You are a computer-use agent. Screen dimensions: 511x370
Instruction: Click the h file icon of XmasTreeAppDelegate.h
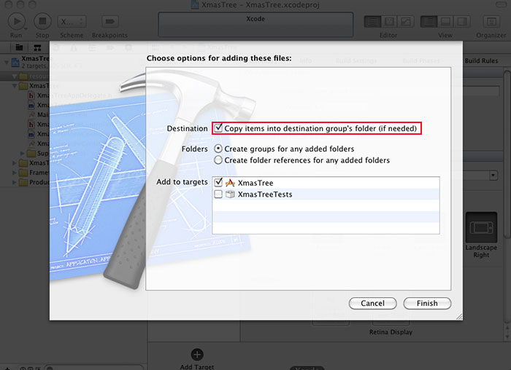click(x=31, y=95)
